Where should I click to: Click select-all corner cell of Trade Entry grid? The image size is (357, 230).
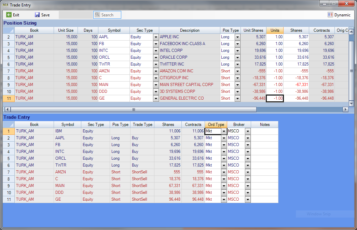tap(9, 125)
